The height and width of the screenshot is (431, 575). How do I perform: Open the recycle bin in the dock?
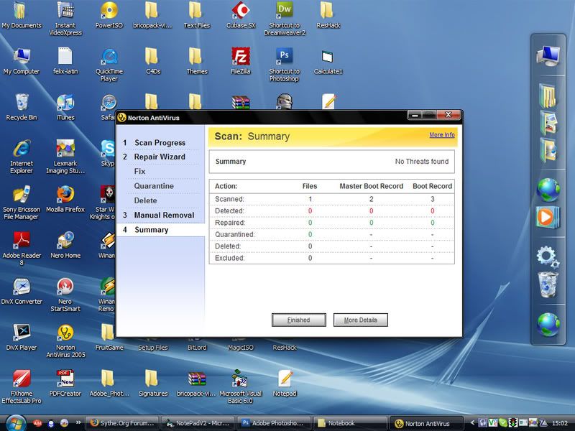click(x=548, y=284)
